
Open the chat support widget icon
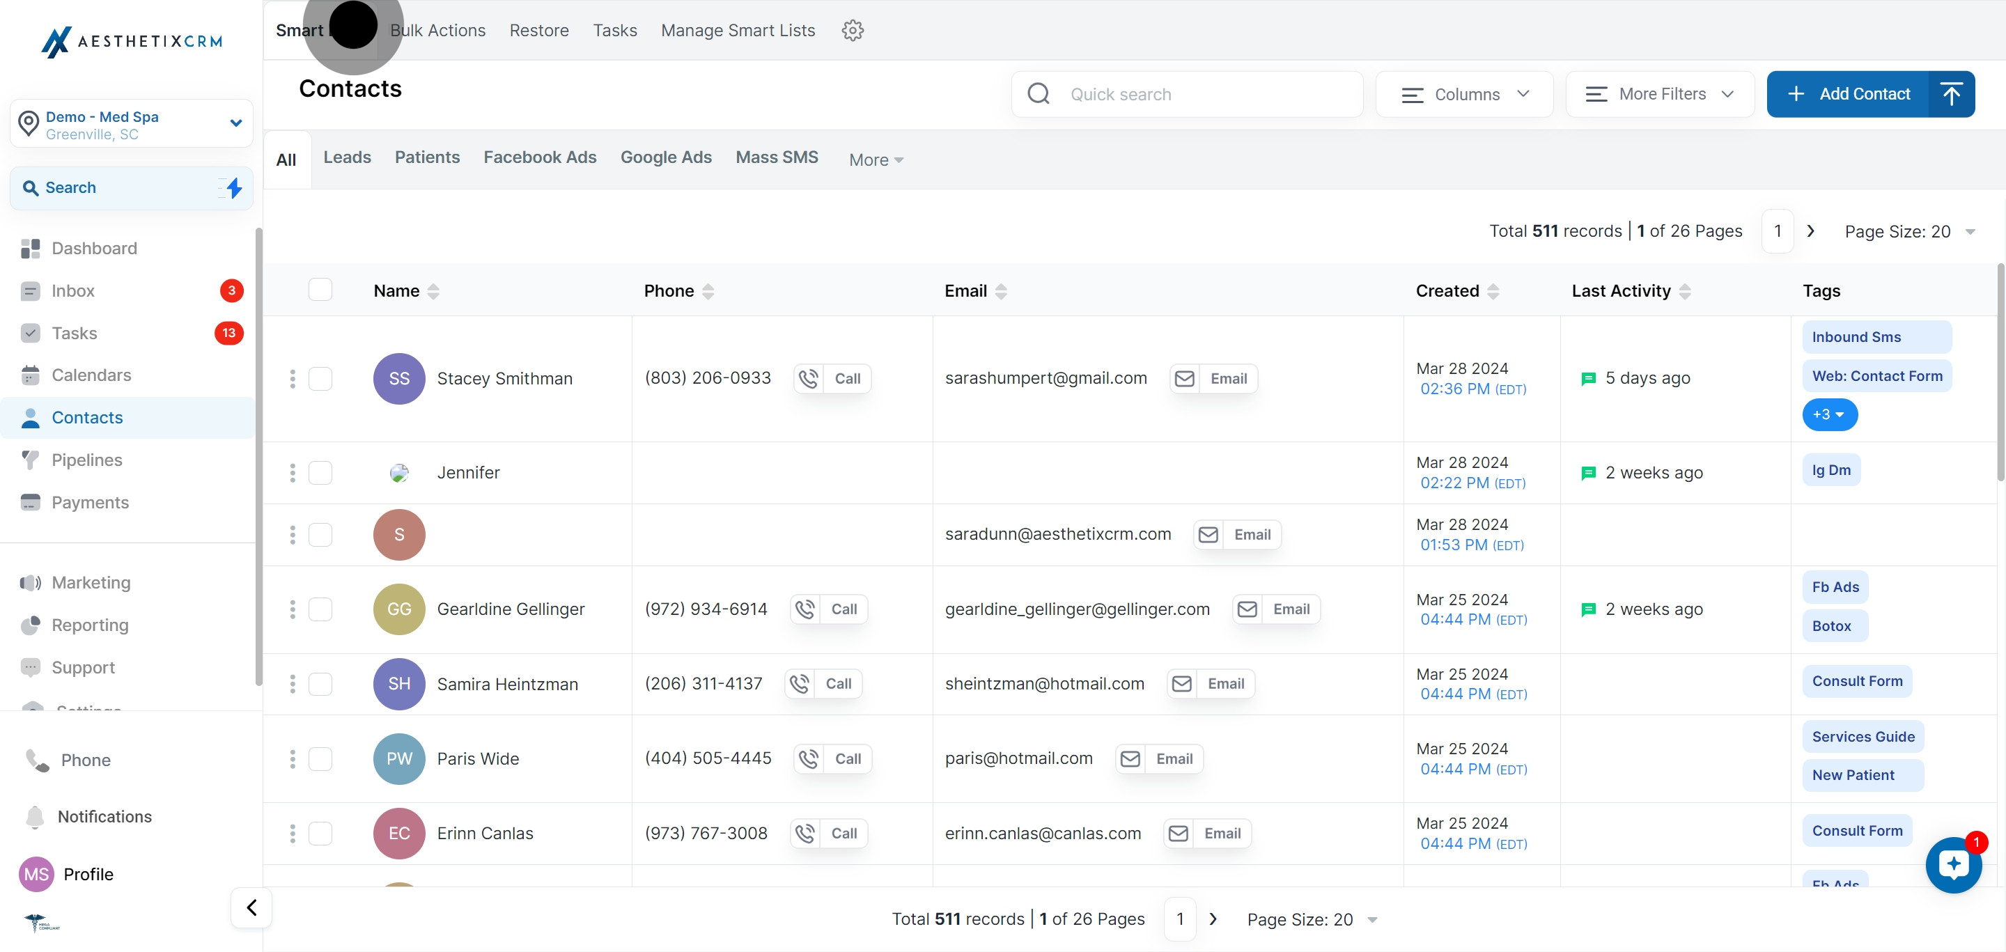[1953, 864]
